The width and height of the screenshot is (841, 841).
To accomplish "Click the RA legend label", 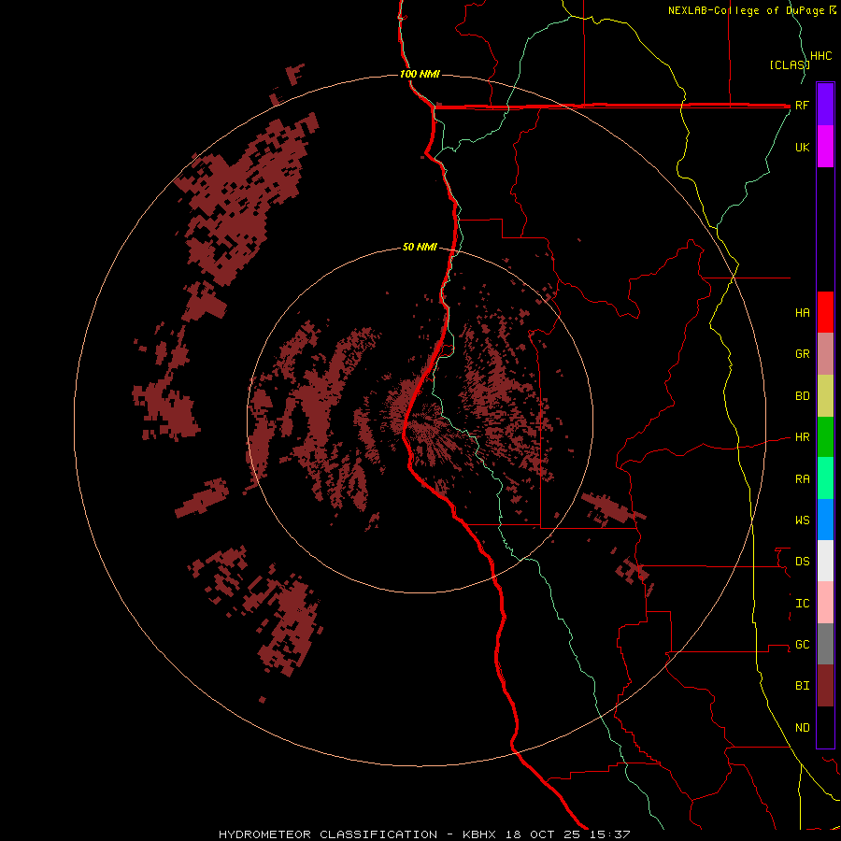I will click(803, 479).
